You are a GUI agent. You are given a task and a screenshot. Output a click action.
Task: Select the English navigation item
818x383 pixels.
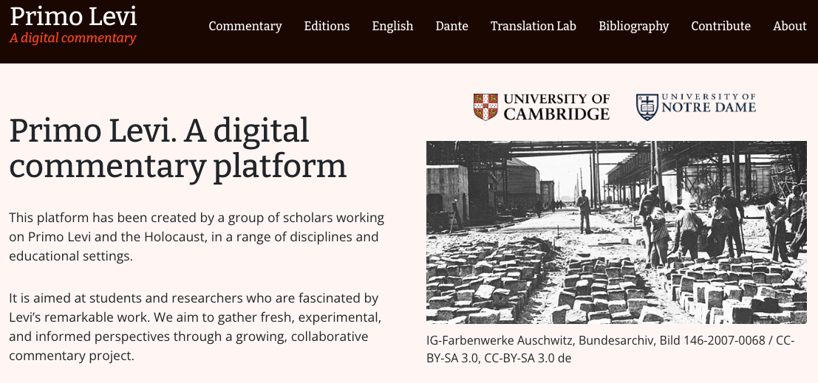392,26
